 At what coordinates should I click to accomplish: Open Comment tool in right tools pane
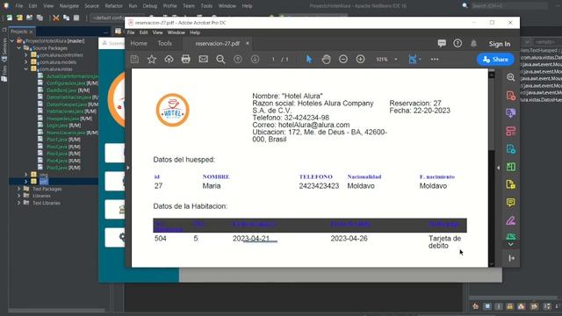pos(511,203)
